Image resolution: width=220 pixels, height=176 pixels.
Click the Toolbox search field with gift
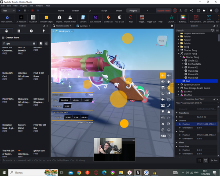pos(19,44)
